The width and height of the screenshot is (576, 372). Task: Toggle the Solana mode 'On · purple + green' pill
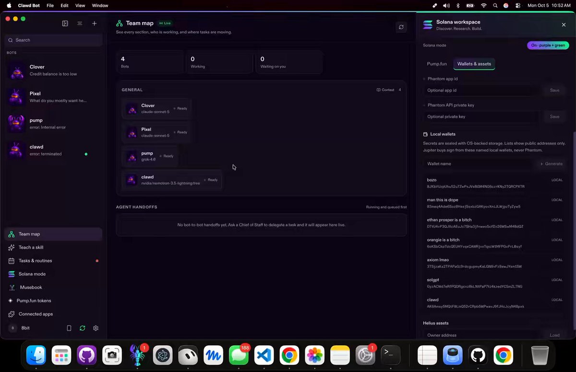pos(548,46)
